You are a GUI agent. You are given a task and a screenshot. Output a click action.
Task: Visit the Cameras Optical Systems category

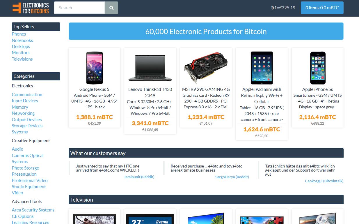coord(28,158)
